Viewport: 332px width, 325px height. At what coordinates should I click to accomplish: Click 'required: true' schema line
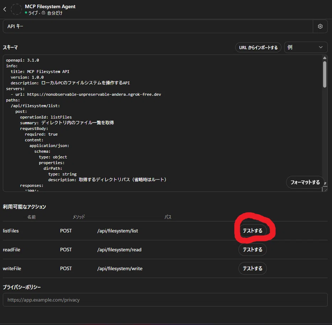click(x=41, y=134)
